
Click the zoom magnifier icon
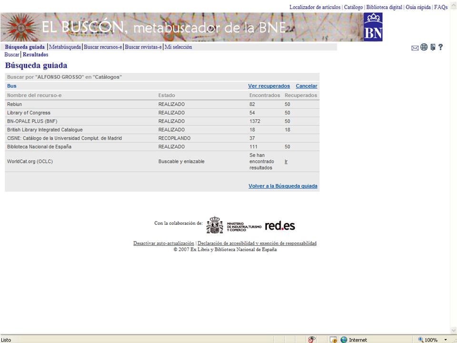tap(420, 340)
